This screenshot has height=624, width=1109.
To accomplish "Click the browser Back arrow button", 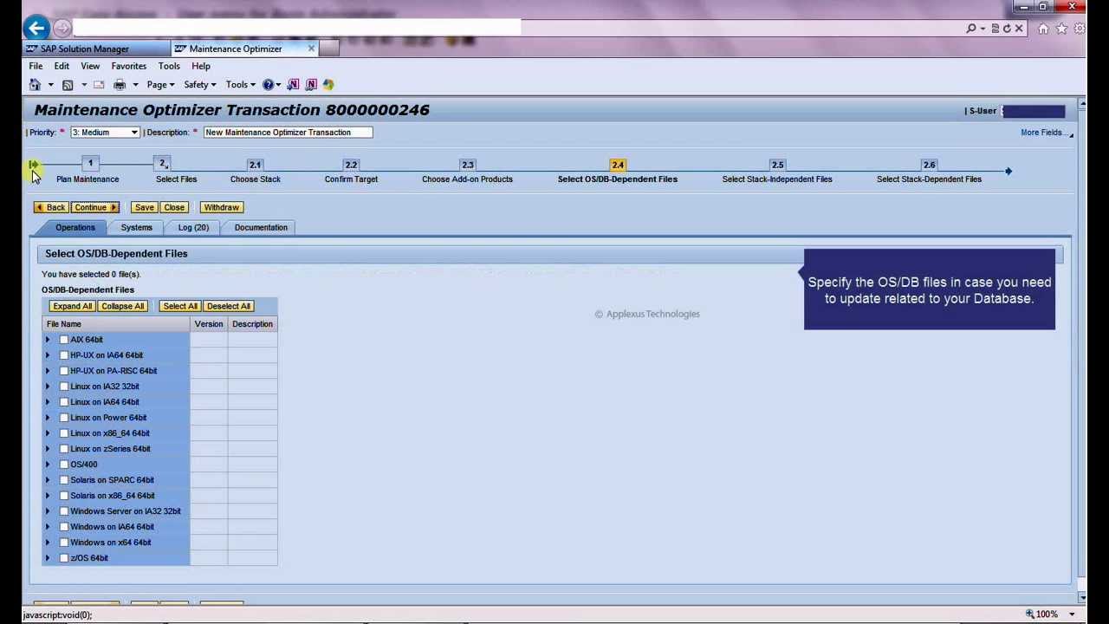I will (x=36, y=29).
